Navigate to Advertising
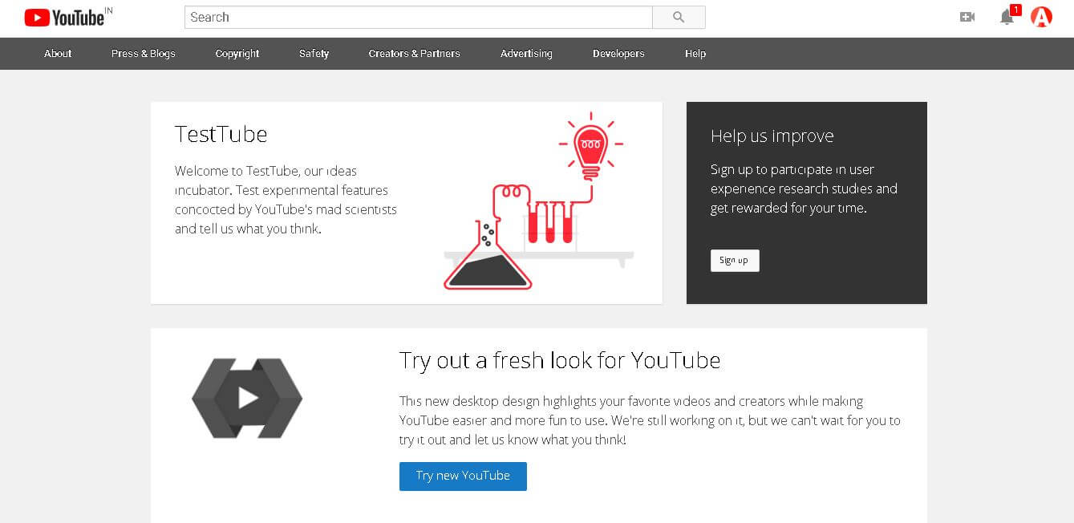 coord(526,54)
